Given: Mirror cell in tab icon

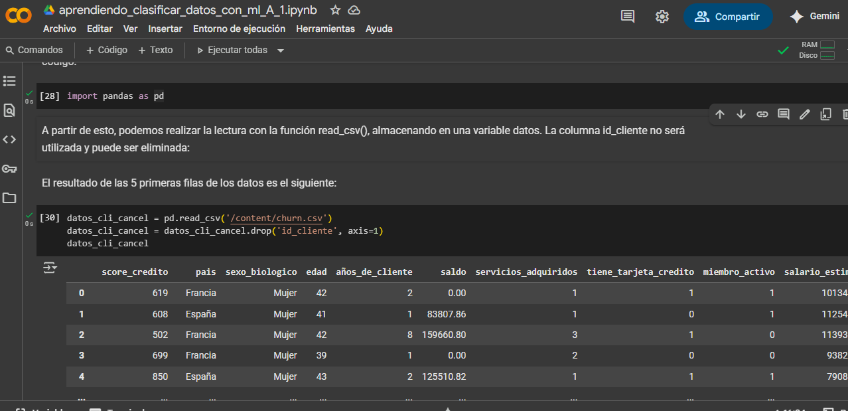Looking at the screenshot, I should [x=826, y=114].
